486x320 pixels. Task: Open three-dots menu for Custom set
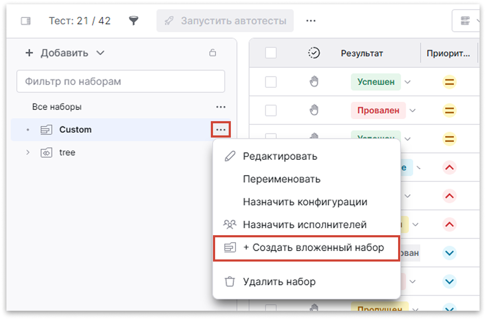(x=221, y=130)
